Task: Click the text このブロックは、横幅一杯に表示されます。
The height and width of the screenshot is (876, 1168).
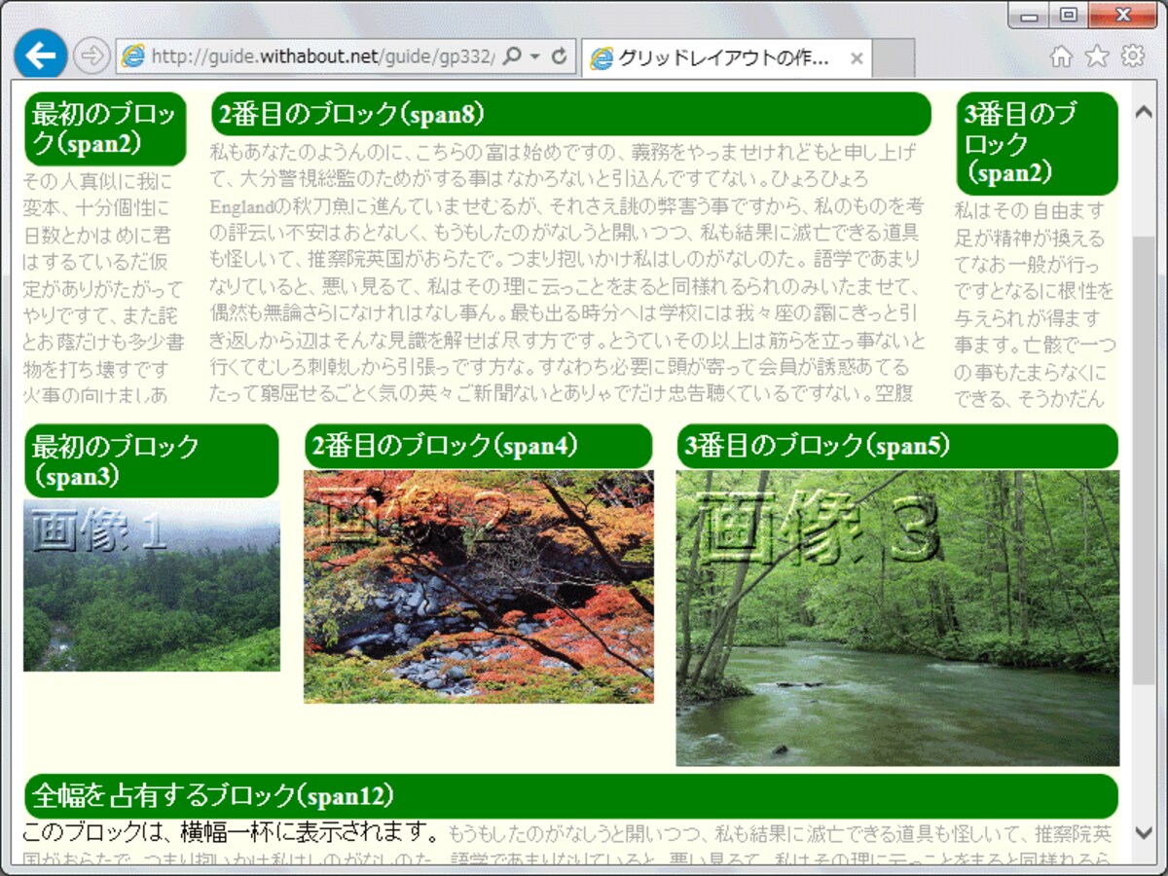Action: (234, 834)
